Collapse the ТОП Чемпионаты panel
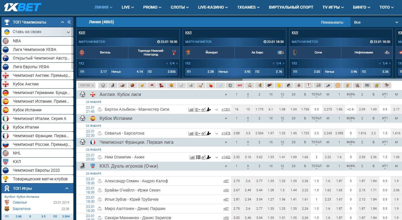This screenshot has width=402, height=220. (62, 22)
